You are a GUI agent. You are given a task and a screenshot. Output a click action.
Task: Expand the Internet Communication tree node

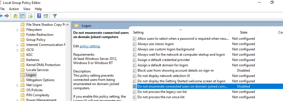pyautogui.click(x=17, y=45)
